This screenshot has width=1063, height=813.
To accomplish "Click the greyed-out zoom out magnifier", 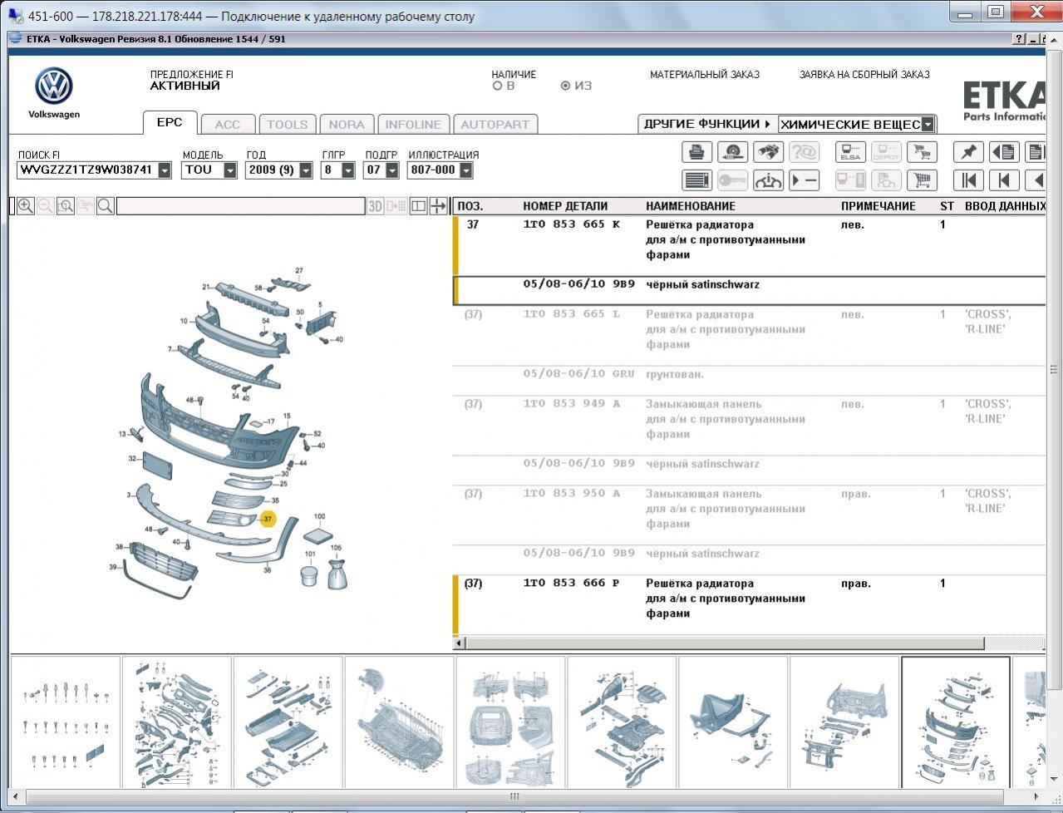I will pos(46,206).
